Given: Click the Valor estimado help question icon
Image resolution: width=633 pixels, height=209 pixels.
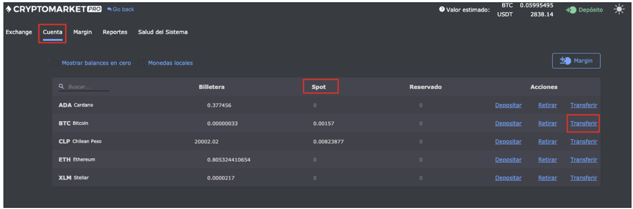Looking at the screenshot, I should tap(442, 9).
